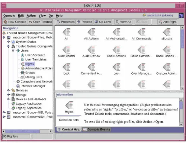Open the Go menu

pyautogui.click(x=51, y=16)
